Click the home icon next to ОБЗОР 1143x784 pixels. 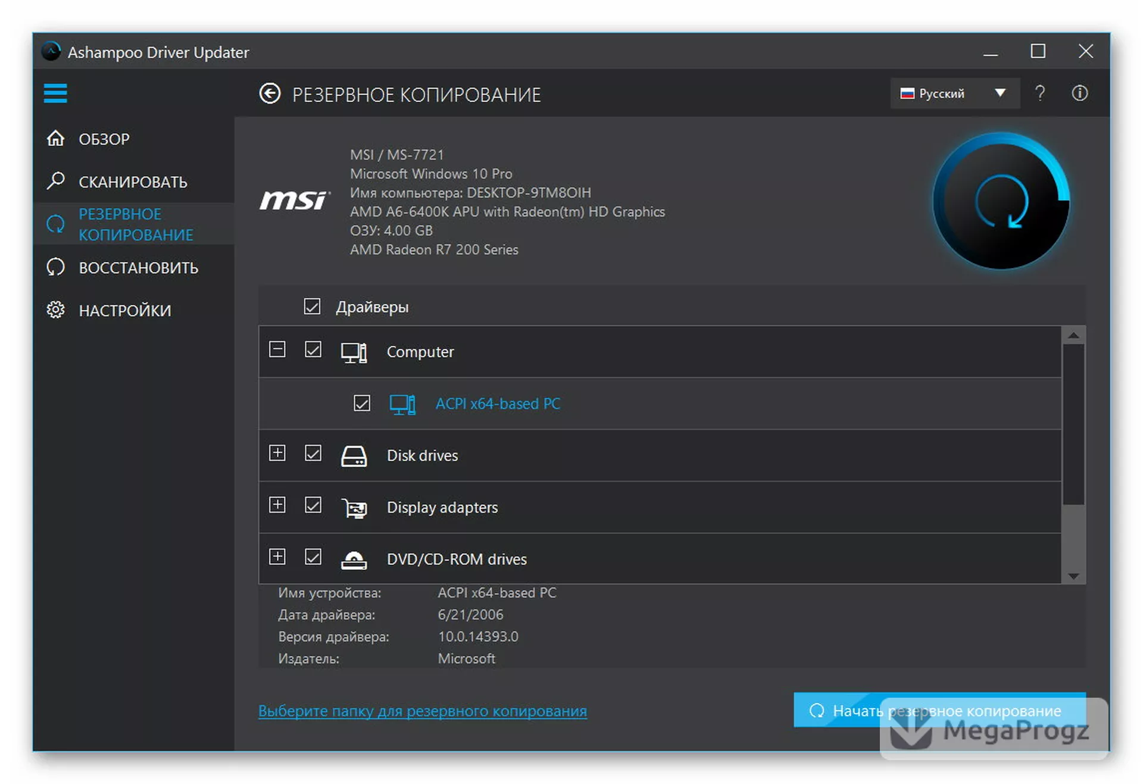(56, 138)
